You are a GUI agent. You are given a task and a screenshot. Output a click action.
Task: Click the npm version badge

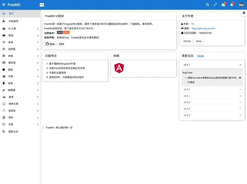coord(63,32)
